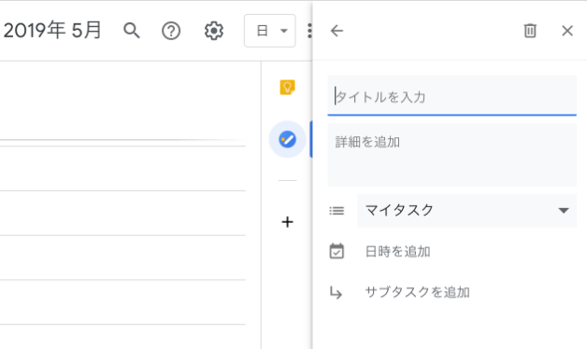Open the 日 view selector dropdown
The image size is (587, 349).
[x=269, y=31]
